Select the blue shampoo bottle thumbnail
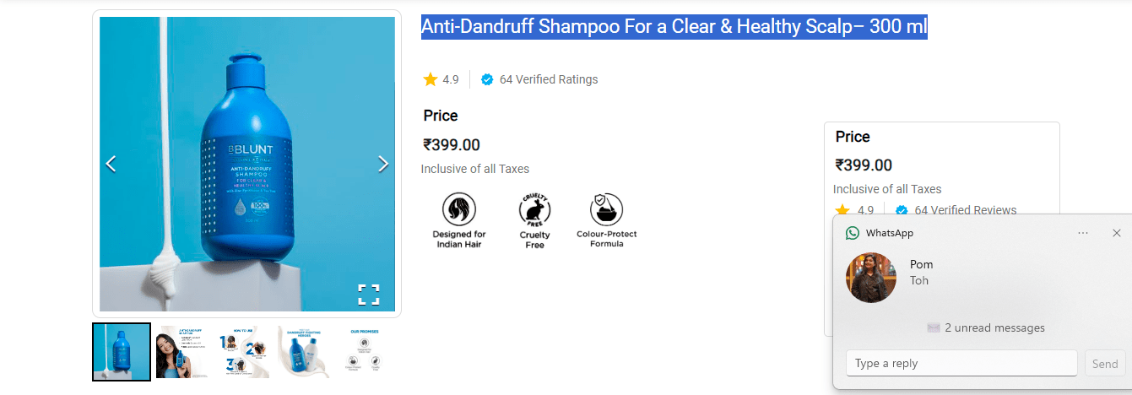This screenshot has height=395, width=1132. point(122,352)
